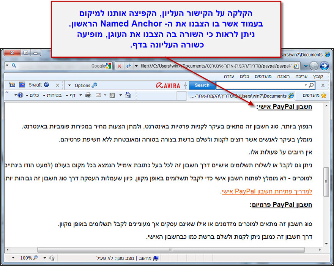Click the RSS feeds icon
Viewport: 334px width, 266px height.
pyautogui.click(x=112, y=95)
